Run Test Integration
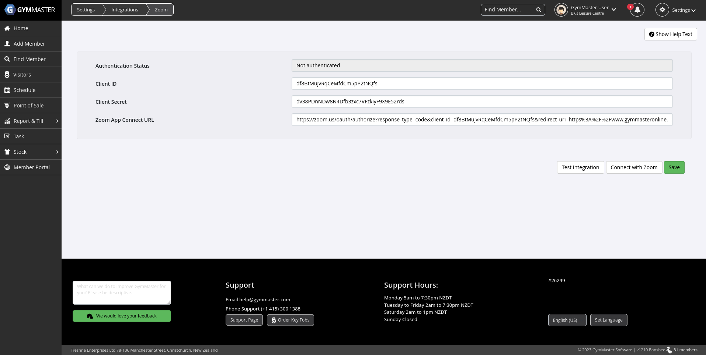This screenshot has width=706, height=355. 580,167
